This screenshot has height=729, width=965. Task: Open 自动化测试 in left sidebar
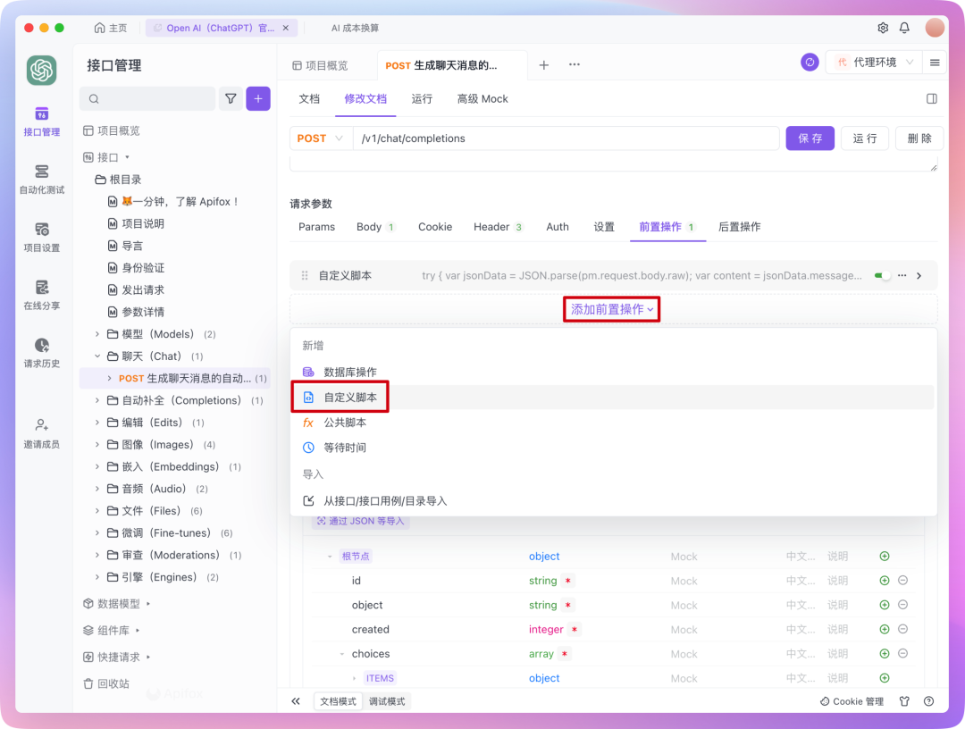[x=41, y=179]
